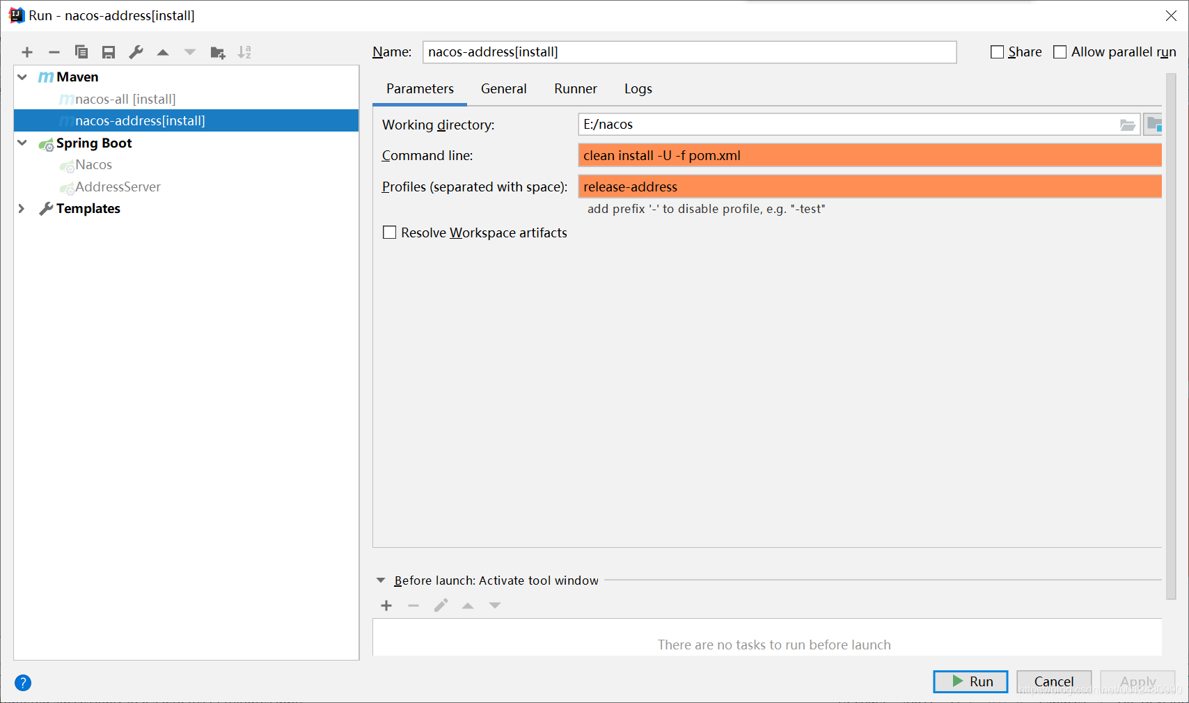Screen dimensions: 1189x703
Task: Sort configurations alphabetically
Action: tap(244, 52)
